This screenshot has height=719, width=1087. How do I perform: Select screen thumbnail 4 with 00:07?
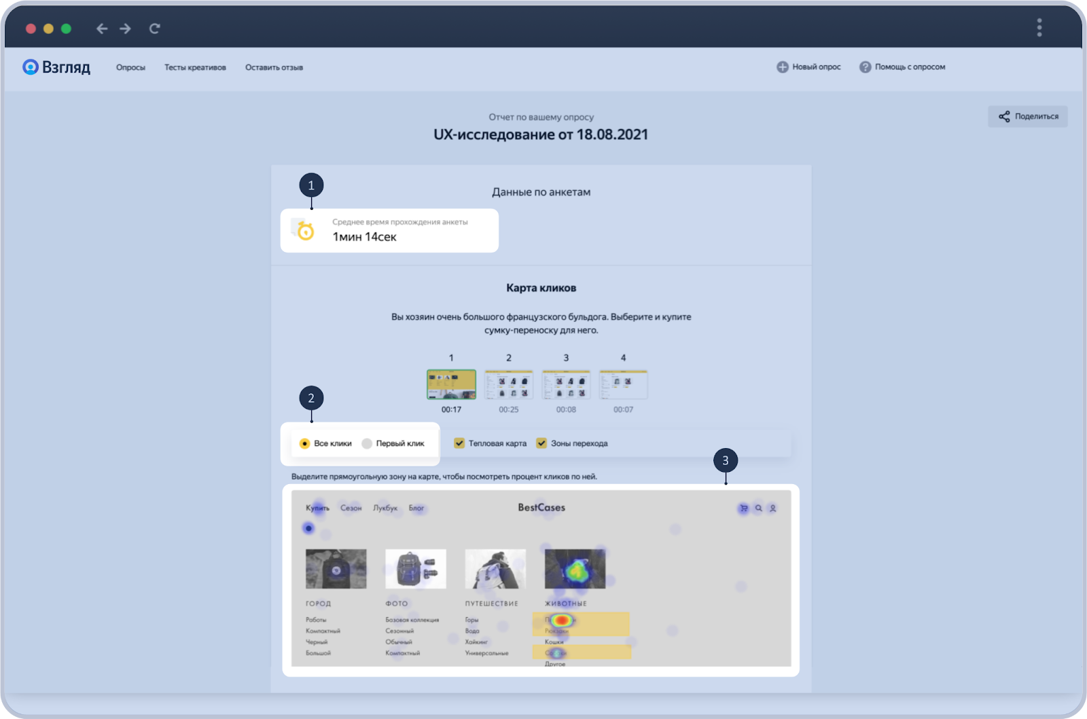pos(623,384)
